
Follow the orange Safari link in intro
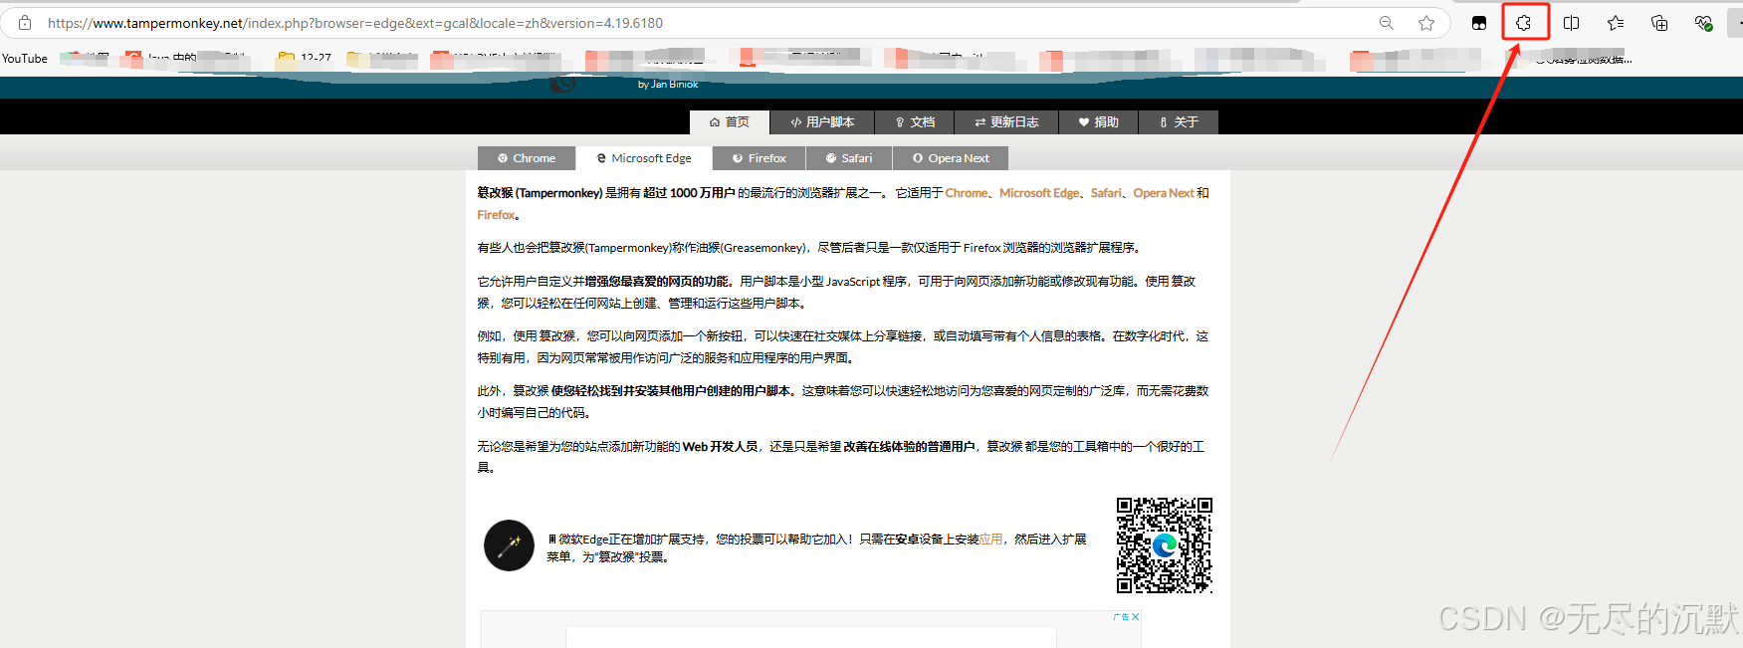pos(1106,193)
